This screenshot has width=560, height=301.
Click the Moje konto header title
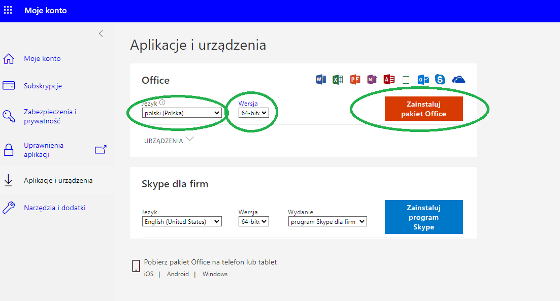tap(45, 10)
